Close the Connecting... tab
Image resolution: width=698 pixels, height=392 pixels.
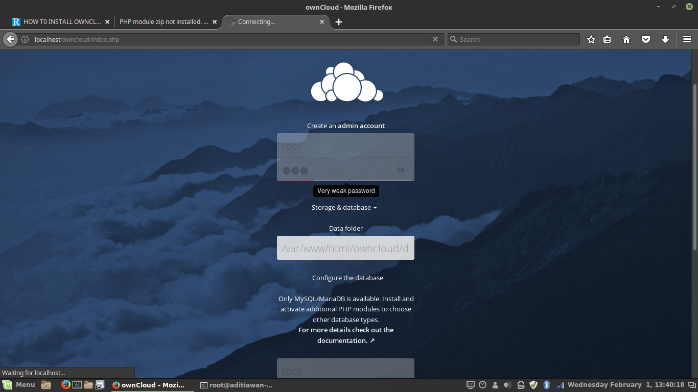tap(322, 22)
